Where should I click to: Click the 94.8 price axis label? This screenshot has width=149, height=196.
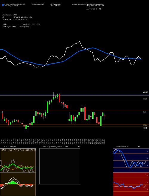pos(145,112)
